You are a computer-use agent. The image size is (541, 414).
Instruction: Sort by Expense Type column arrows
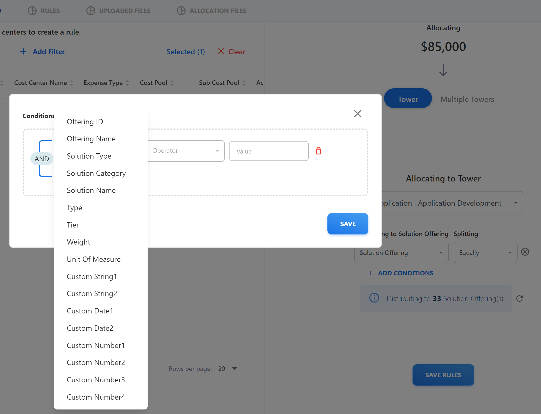pyautogui.click(x=128, y=83)
